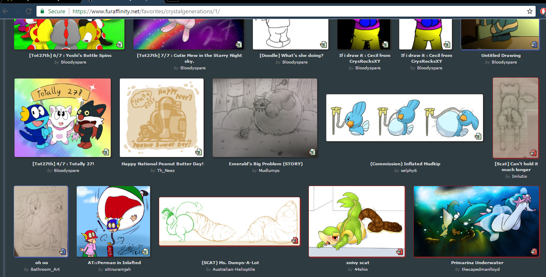
Task: Click the file-type icon on Totally 27! thumbnail
Action: click(106, 152)
